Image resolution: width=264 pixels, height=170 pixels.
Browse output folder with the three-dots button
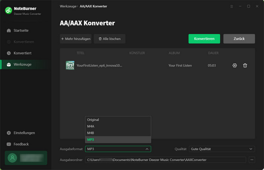pyautogui.click(x=252, y=160)
